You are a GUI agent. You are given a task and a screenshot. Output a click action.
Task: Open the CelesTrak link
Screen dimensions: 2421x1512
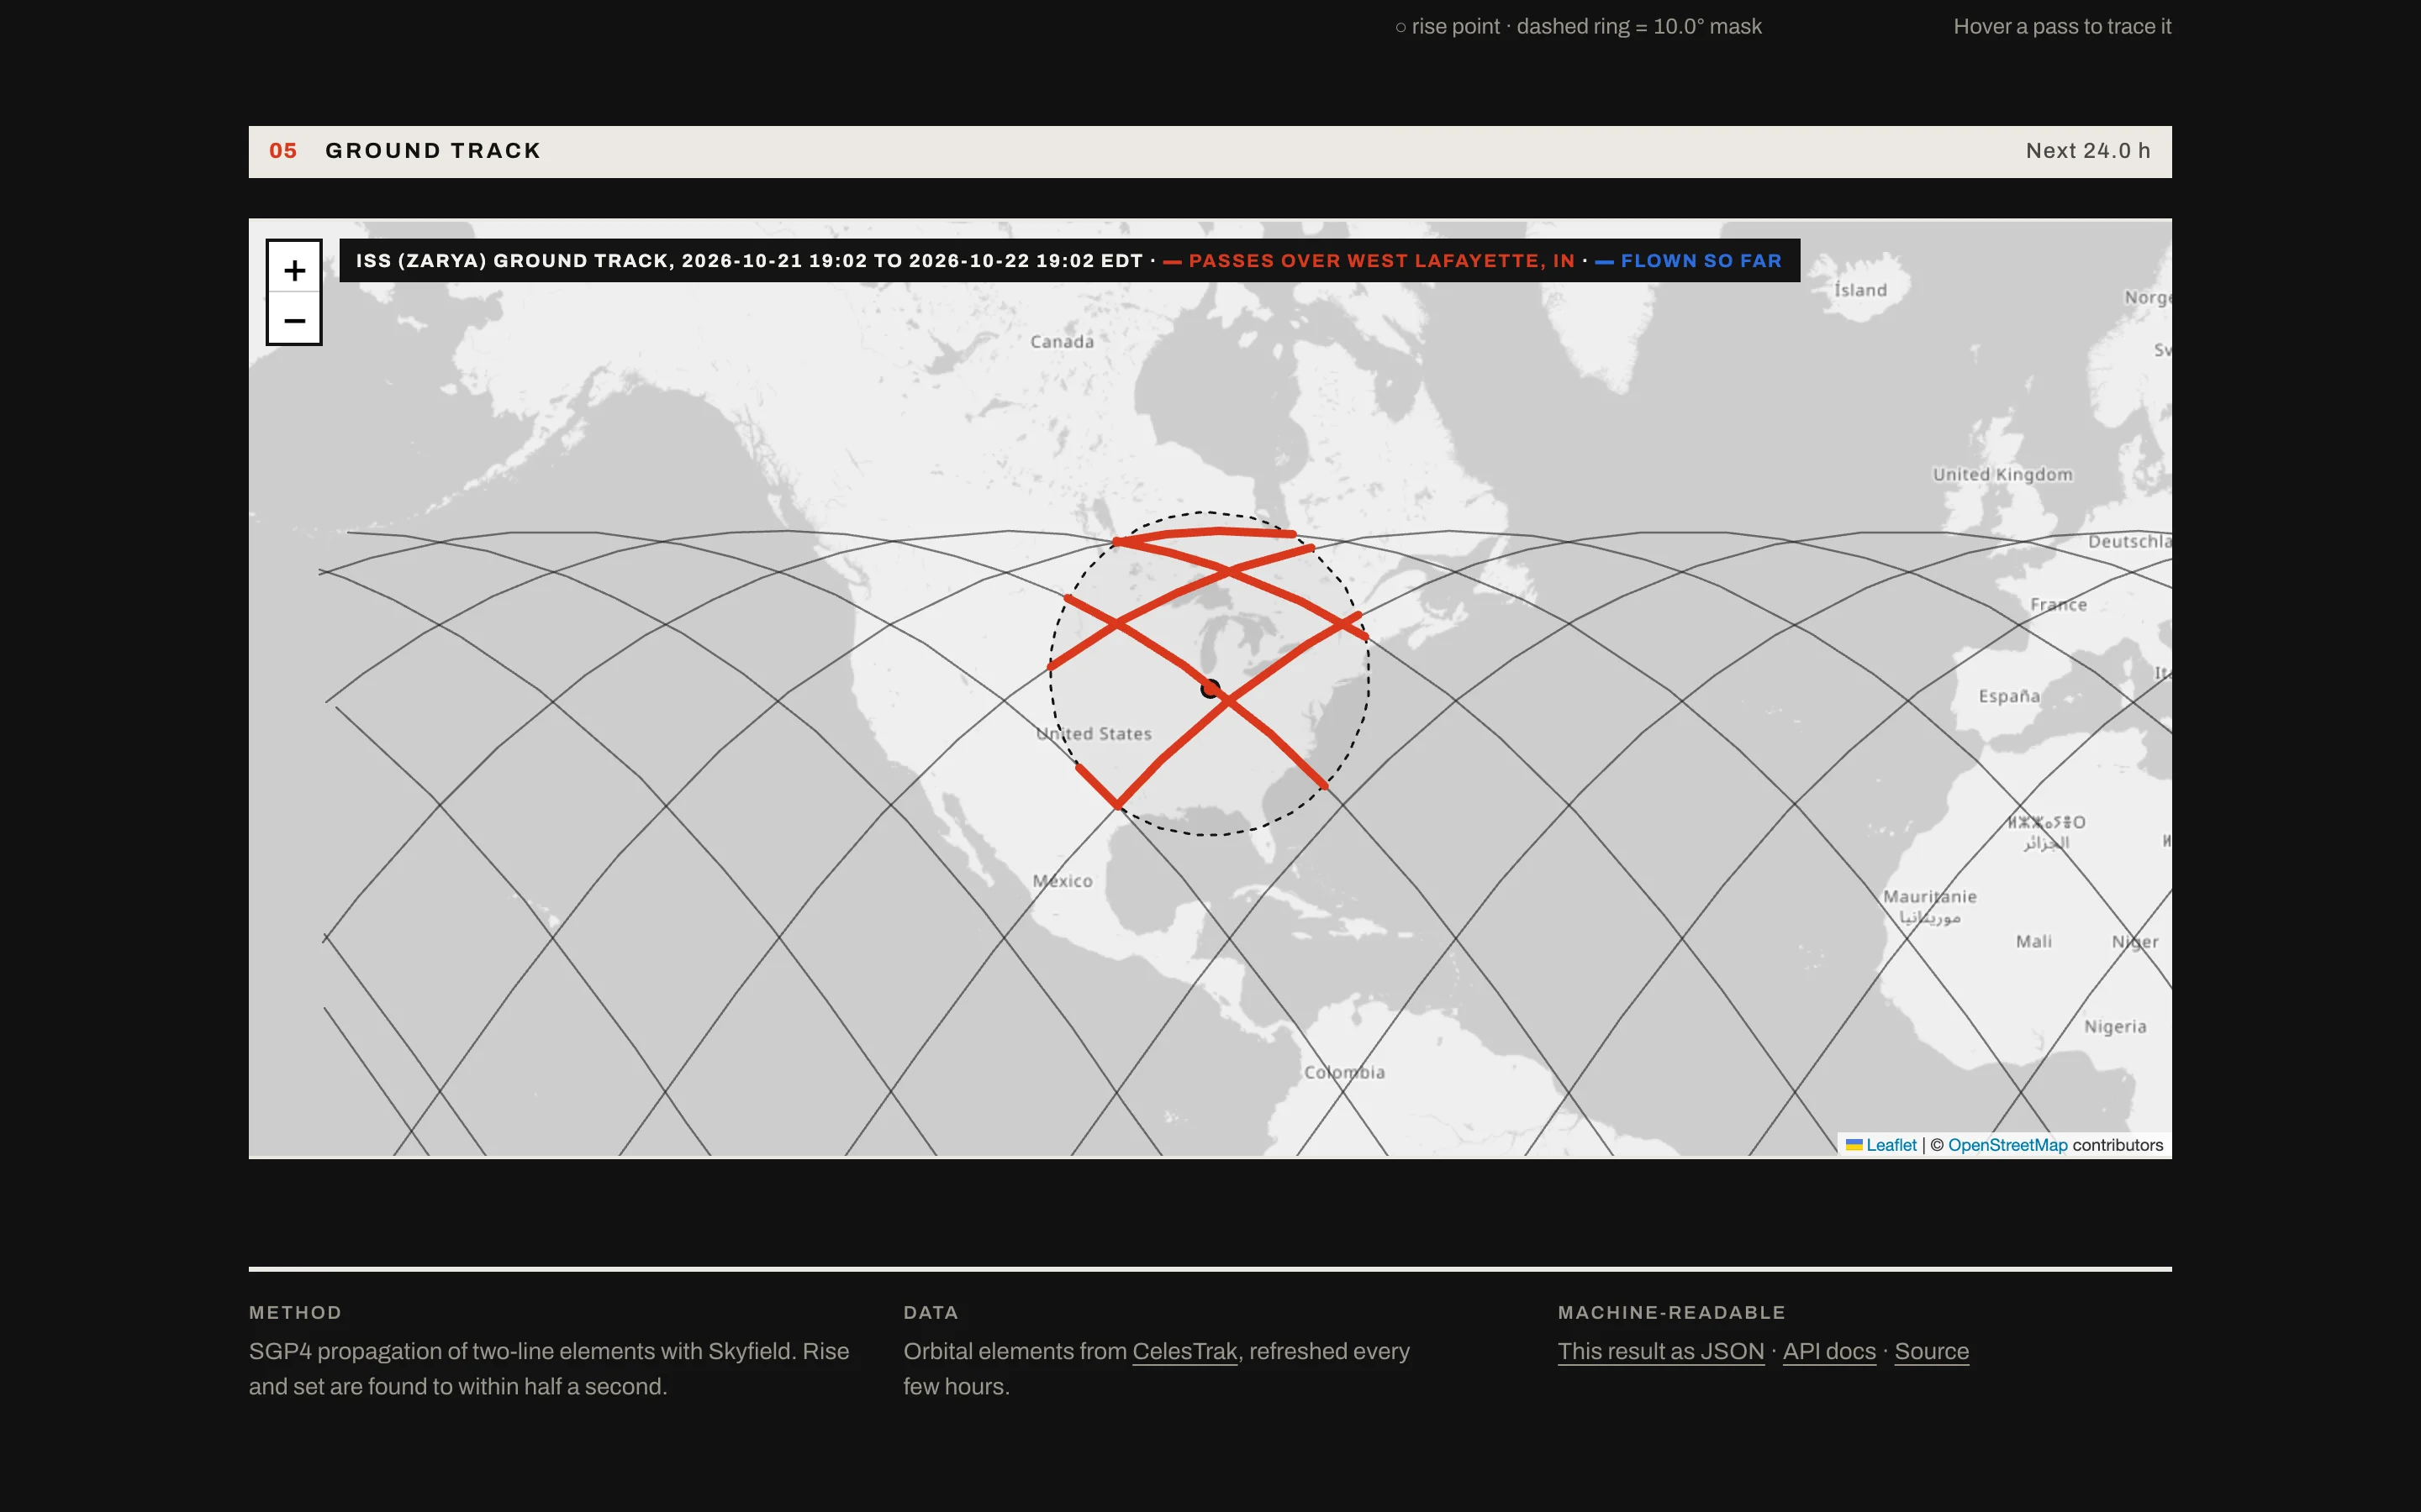1184,1351
